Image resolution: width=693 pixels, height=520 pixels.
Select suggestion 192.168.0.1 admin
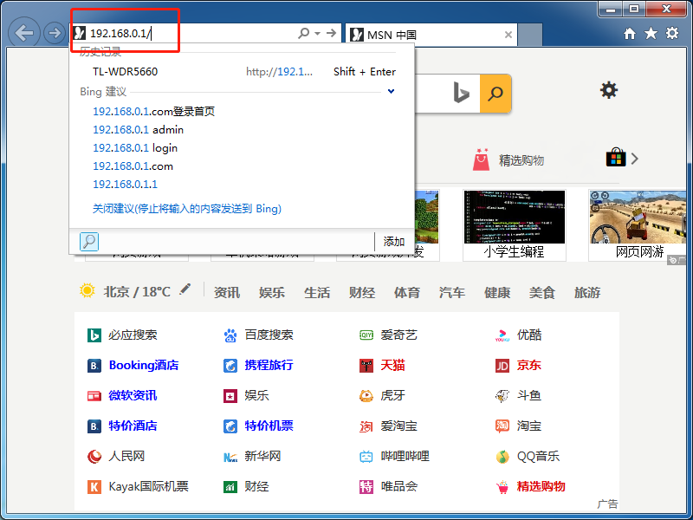tap(138, 129)
